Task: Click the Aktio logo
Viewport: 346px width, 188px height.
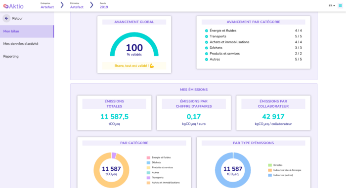Action: pyautogui.click(x=13, y=6)
